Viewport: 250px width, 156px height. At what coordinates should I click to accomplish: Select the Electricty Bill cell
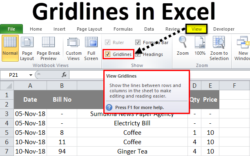132,123
